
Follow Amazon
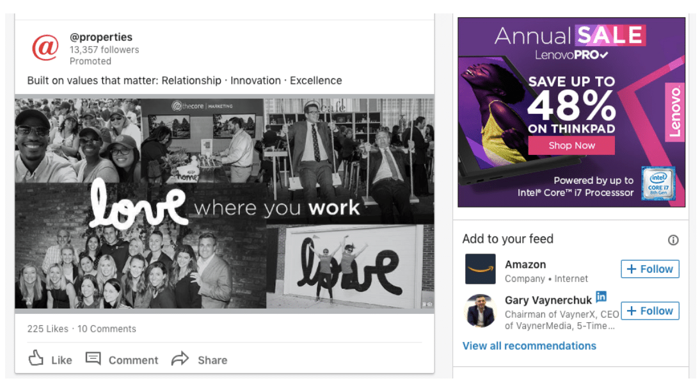[x=650, y=269]
